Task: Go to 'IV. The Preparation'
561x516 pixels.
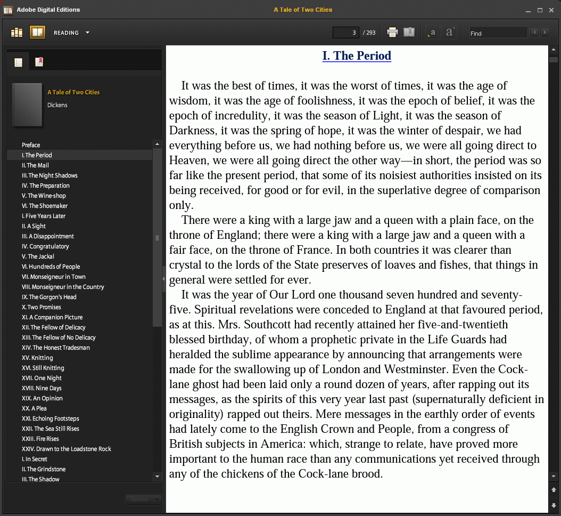Action: [45, 186]
